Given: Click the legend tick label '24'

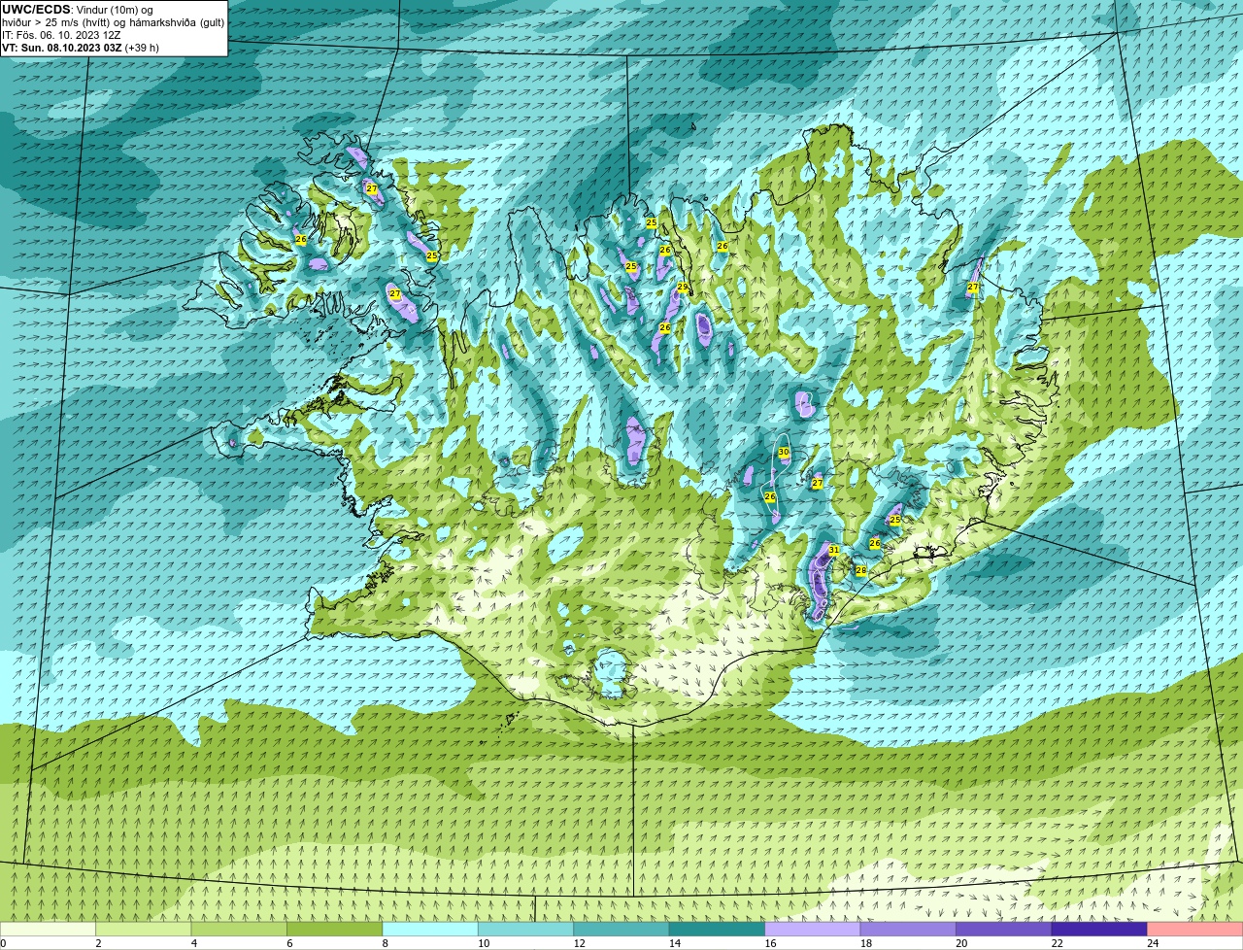Looking at the screenshot, I should [1152, 943].
